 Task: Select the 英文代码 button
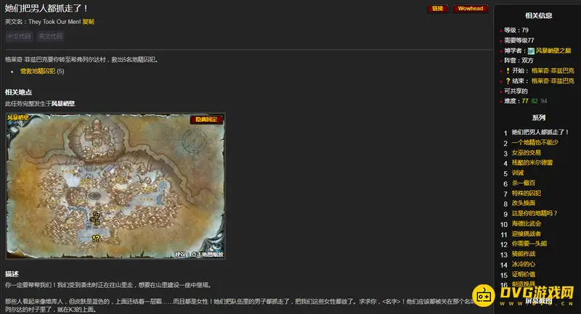[50, 36]
